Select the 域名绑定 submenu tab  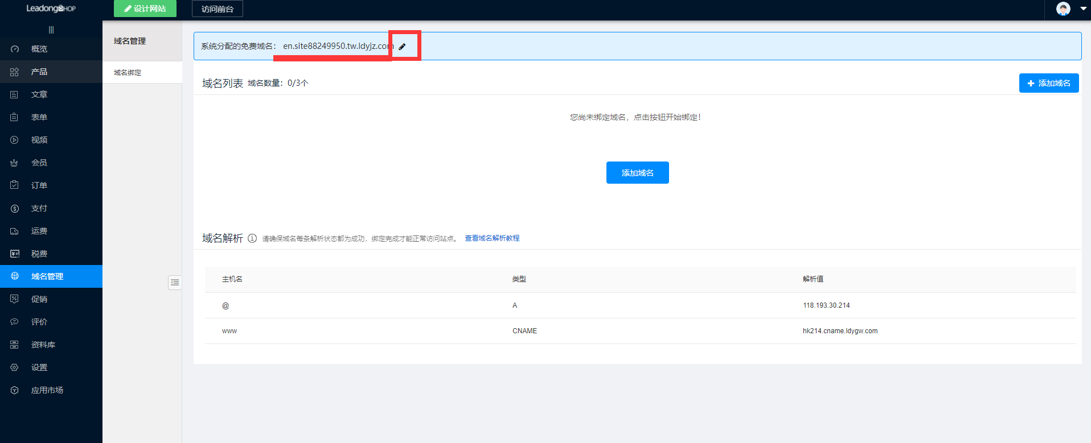pyautogui.click(x=128, y=73)
